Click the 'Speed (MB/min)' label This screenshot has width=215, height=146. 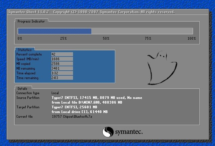point(28,59)
